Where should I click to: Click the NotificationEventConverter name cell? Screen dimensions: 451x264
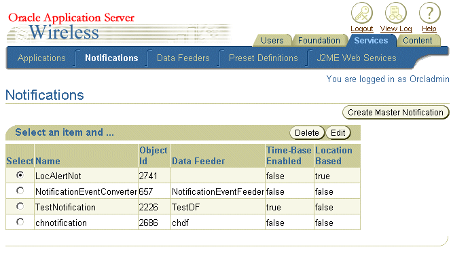(86, 191)
